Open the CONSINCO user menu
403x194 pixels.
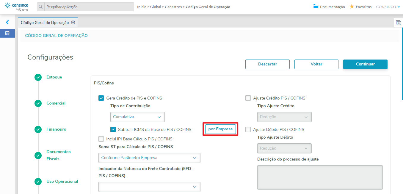click(x=388, y=7)
